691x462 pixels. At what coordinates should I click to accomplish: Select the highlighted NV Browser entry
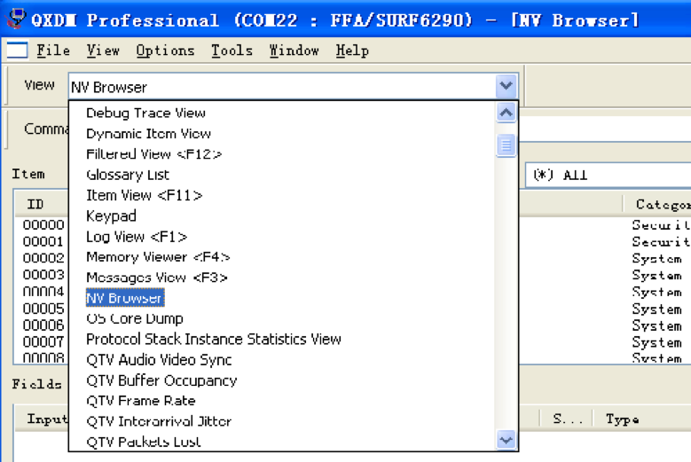pyautogui.click(x=125, y=298)
